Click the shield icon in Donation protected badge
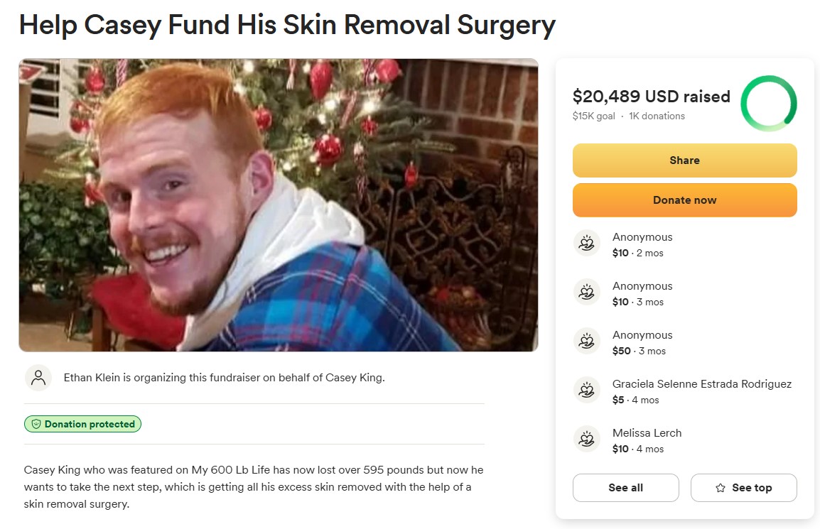 coord(36,424)
